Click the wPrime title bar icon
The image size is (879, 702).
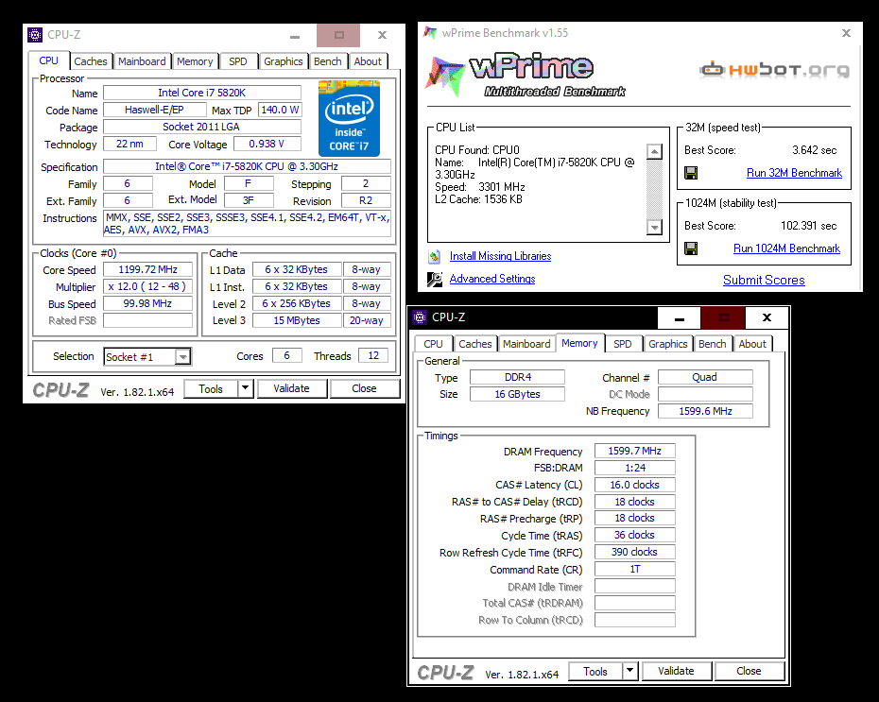tap(430, 33)
